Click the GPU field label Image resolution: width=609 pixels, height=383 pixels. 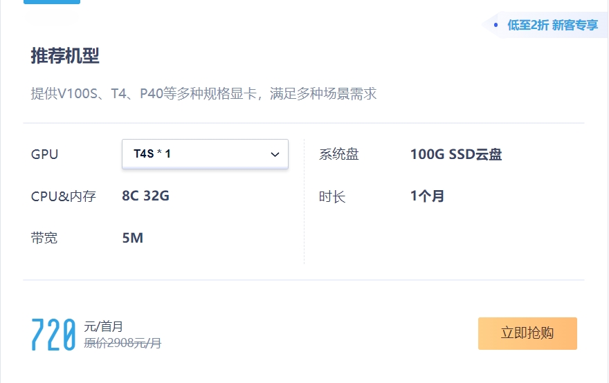coord(45,154)
